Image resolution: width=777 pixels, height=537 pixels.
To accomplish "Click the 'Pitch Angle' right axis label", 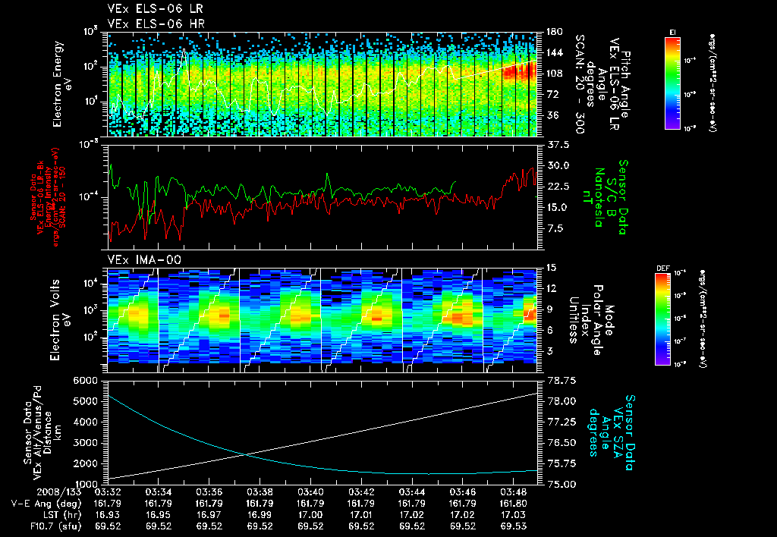I will coord(626,84).
